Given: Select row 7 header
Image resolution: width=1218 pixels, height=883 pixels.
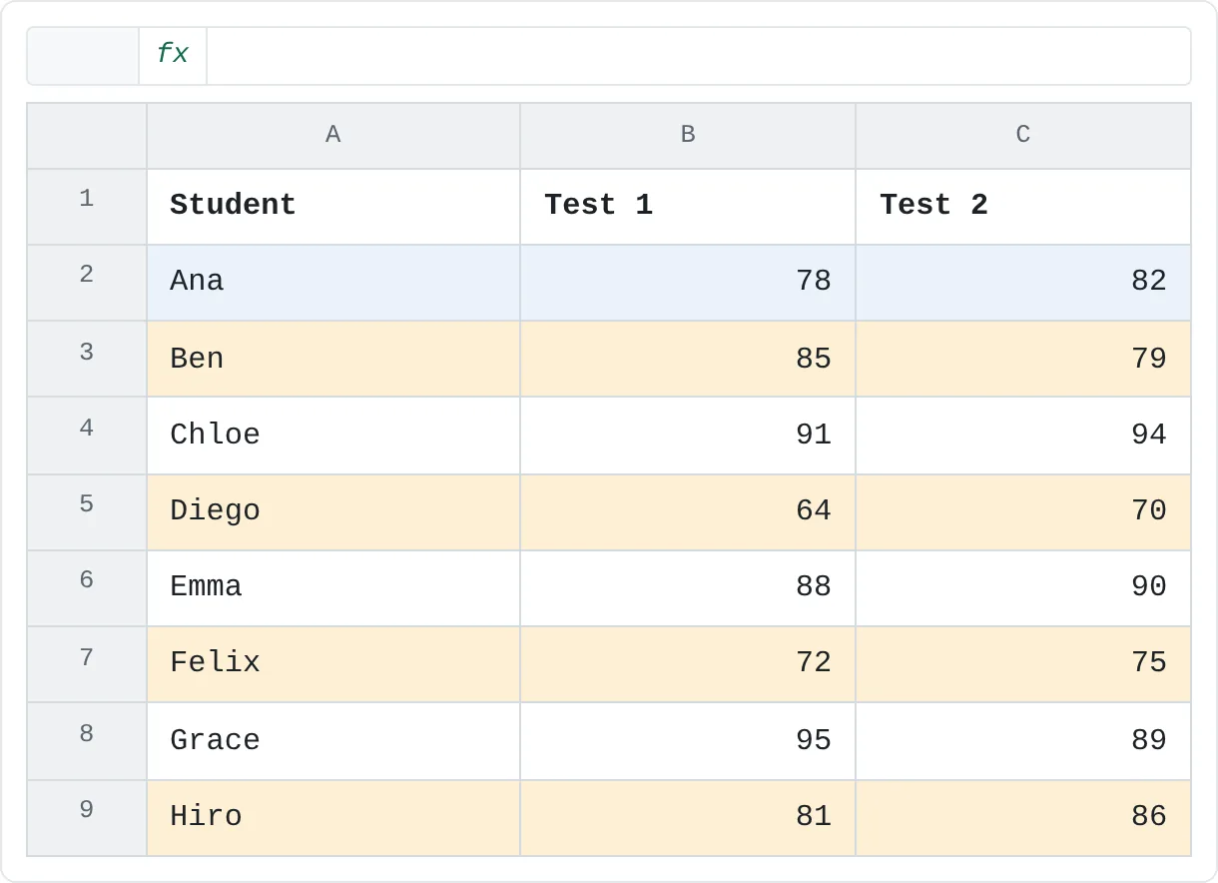Looking at the screenshot, I should [x=87, y=664].
